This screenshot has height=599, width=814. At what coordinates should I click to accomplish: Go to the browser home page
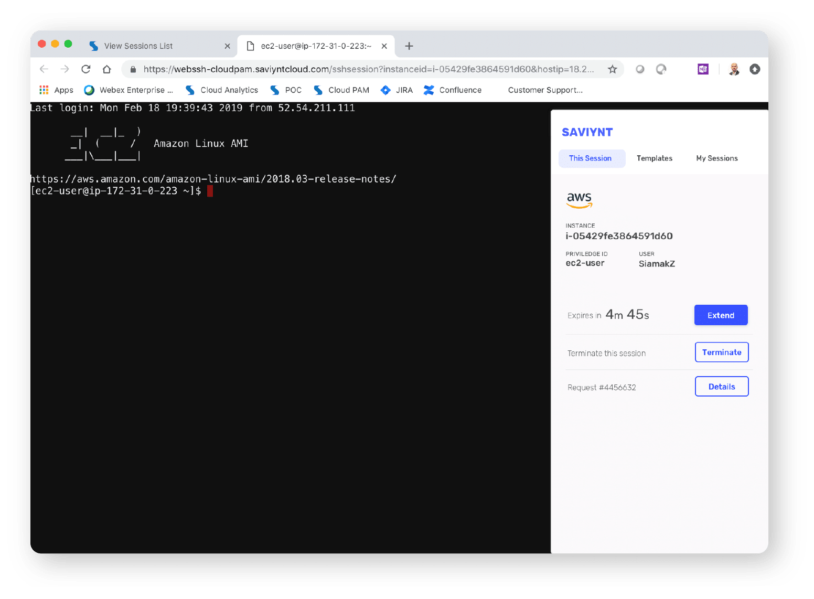107,69
